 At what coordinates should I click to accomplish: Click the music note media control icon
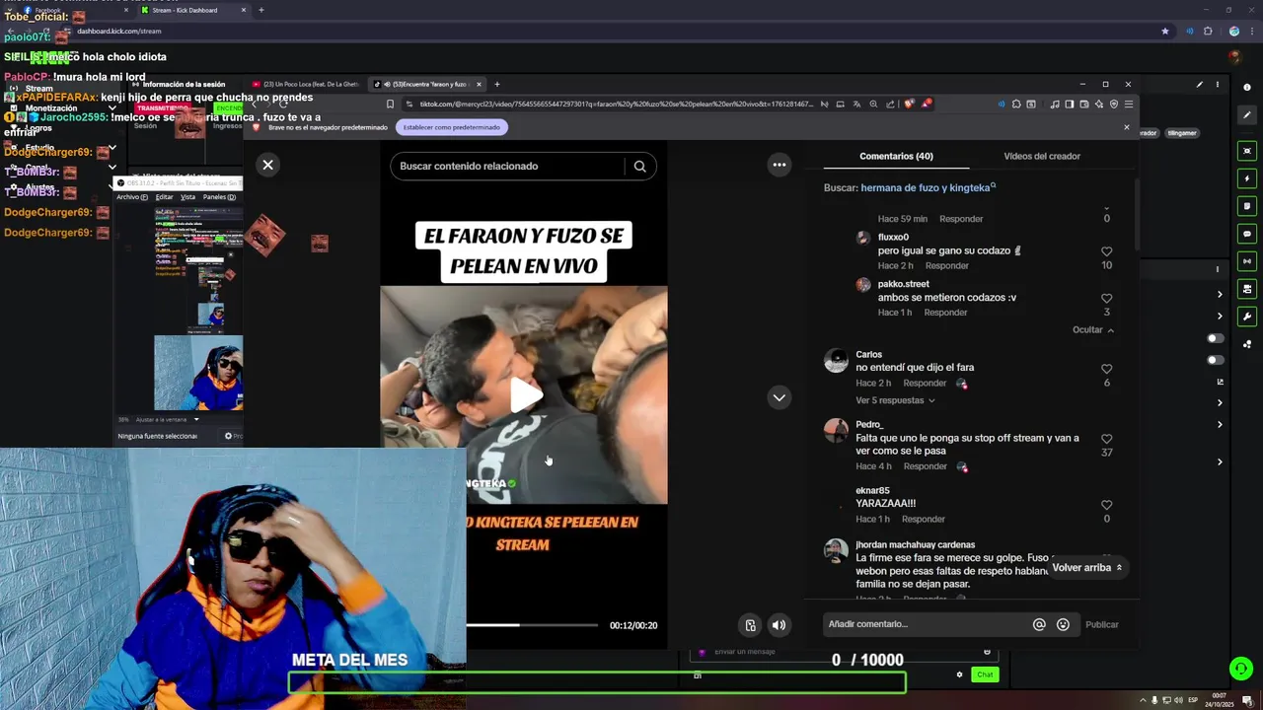[x=1055, y=104]
